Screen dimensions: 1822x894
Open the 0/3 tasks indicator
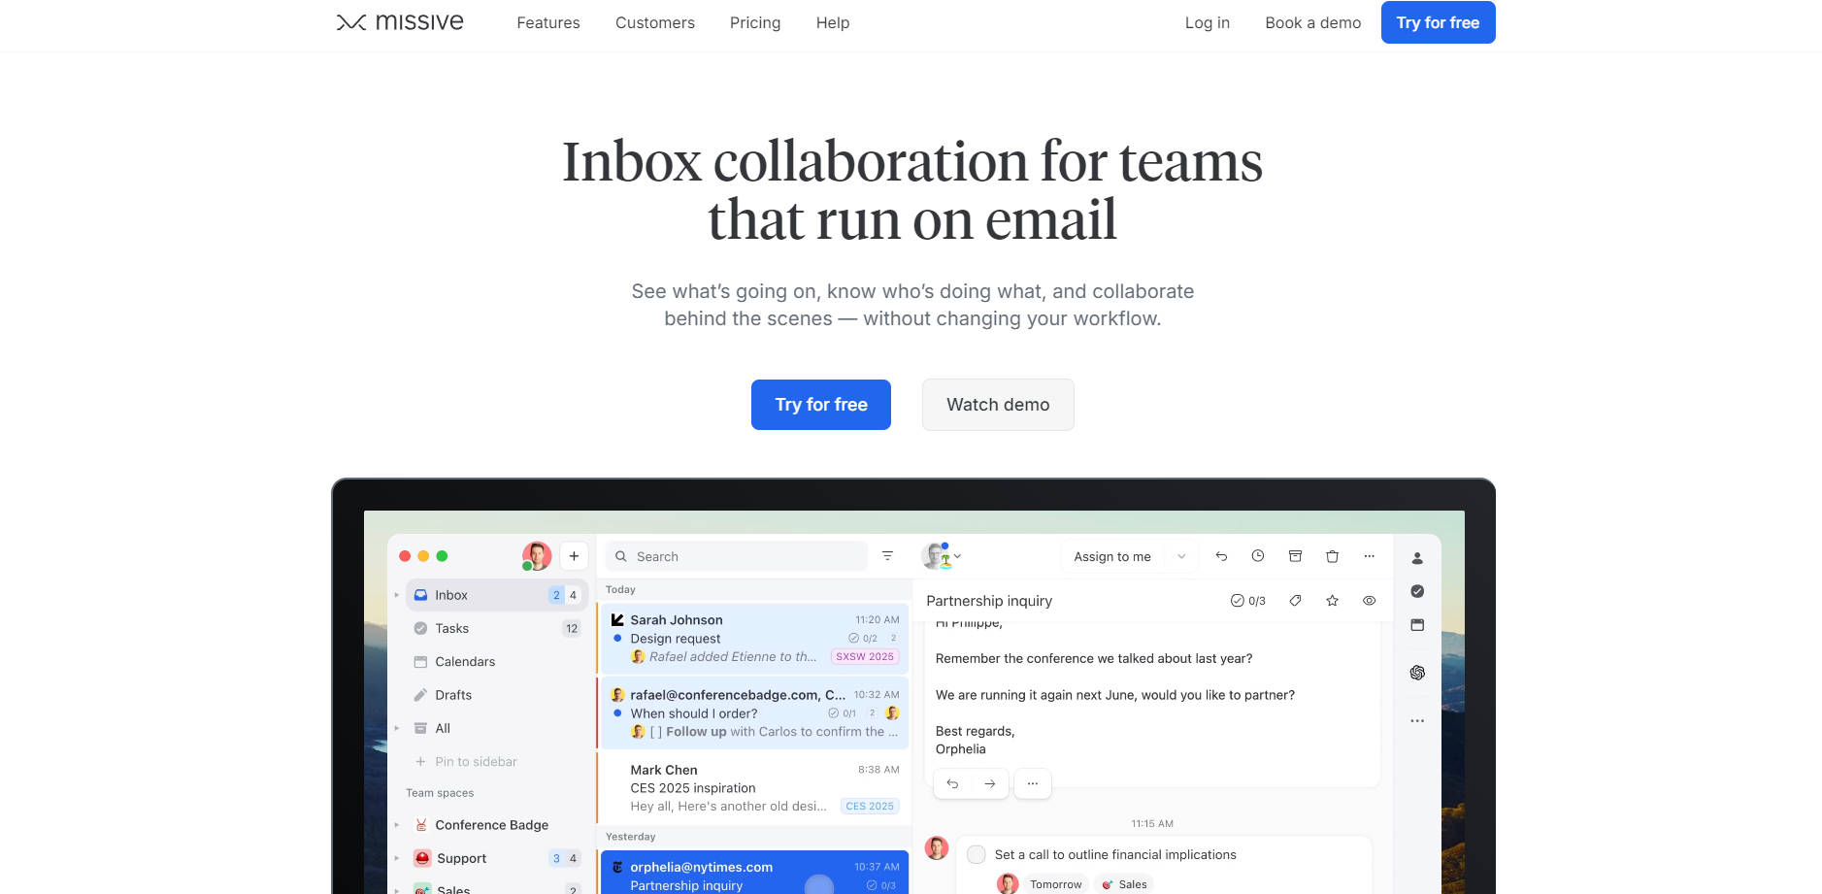pyautogui.click(x=1247, y=601)
